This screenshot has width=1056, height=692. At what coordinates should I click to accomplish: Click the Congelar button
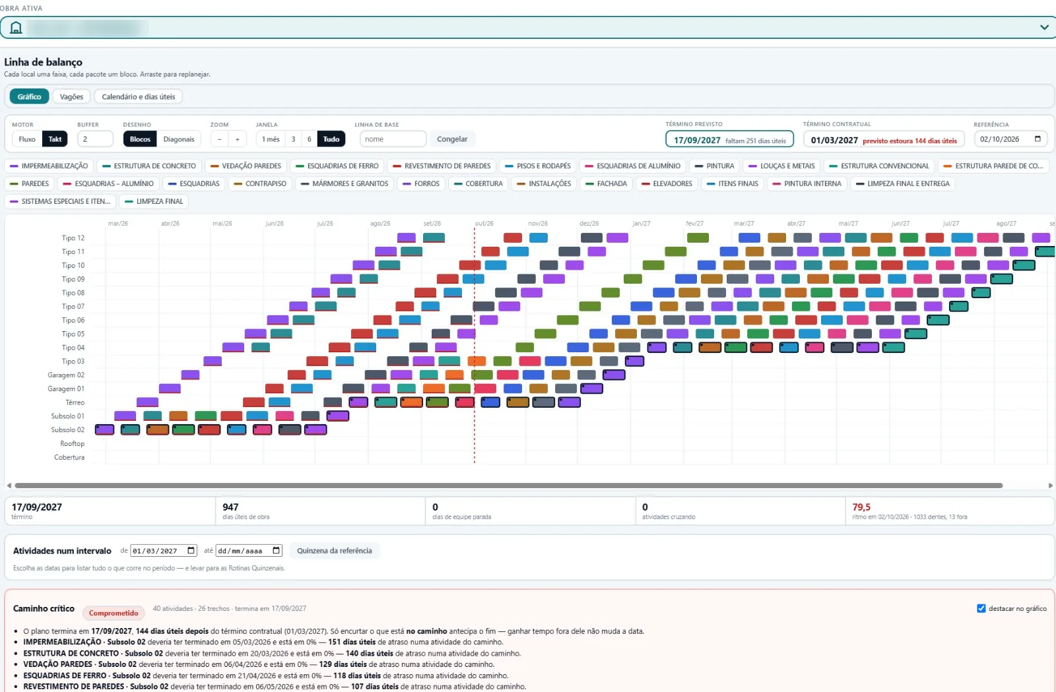click(x=452, y=139)
